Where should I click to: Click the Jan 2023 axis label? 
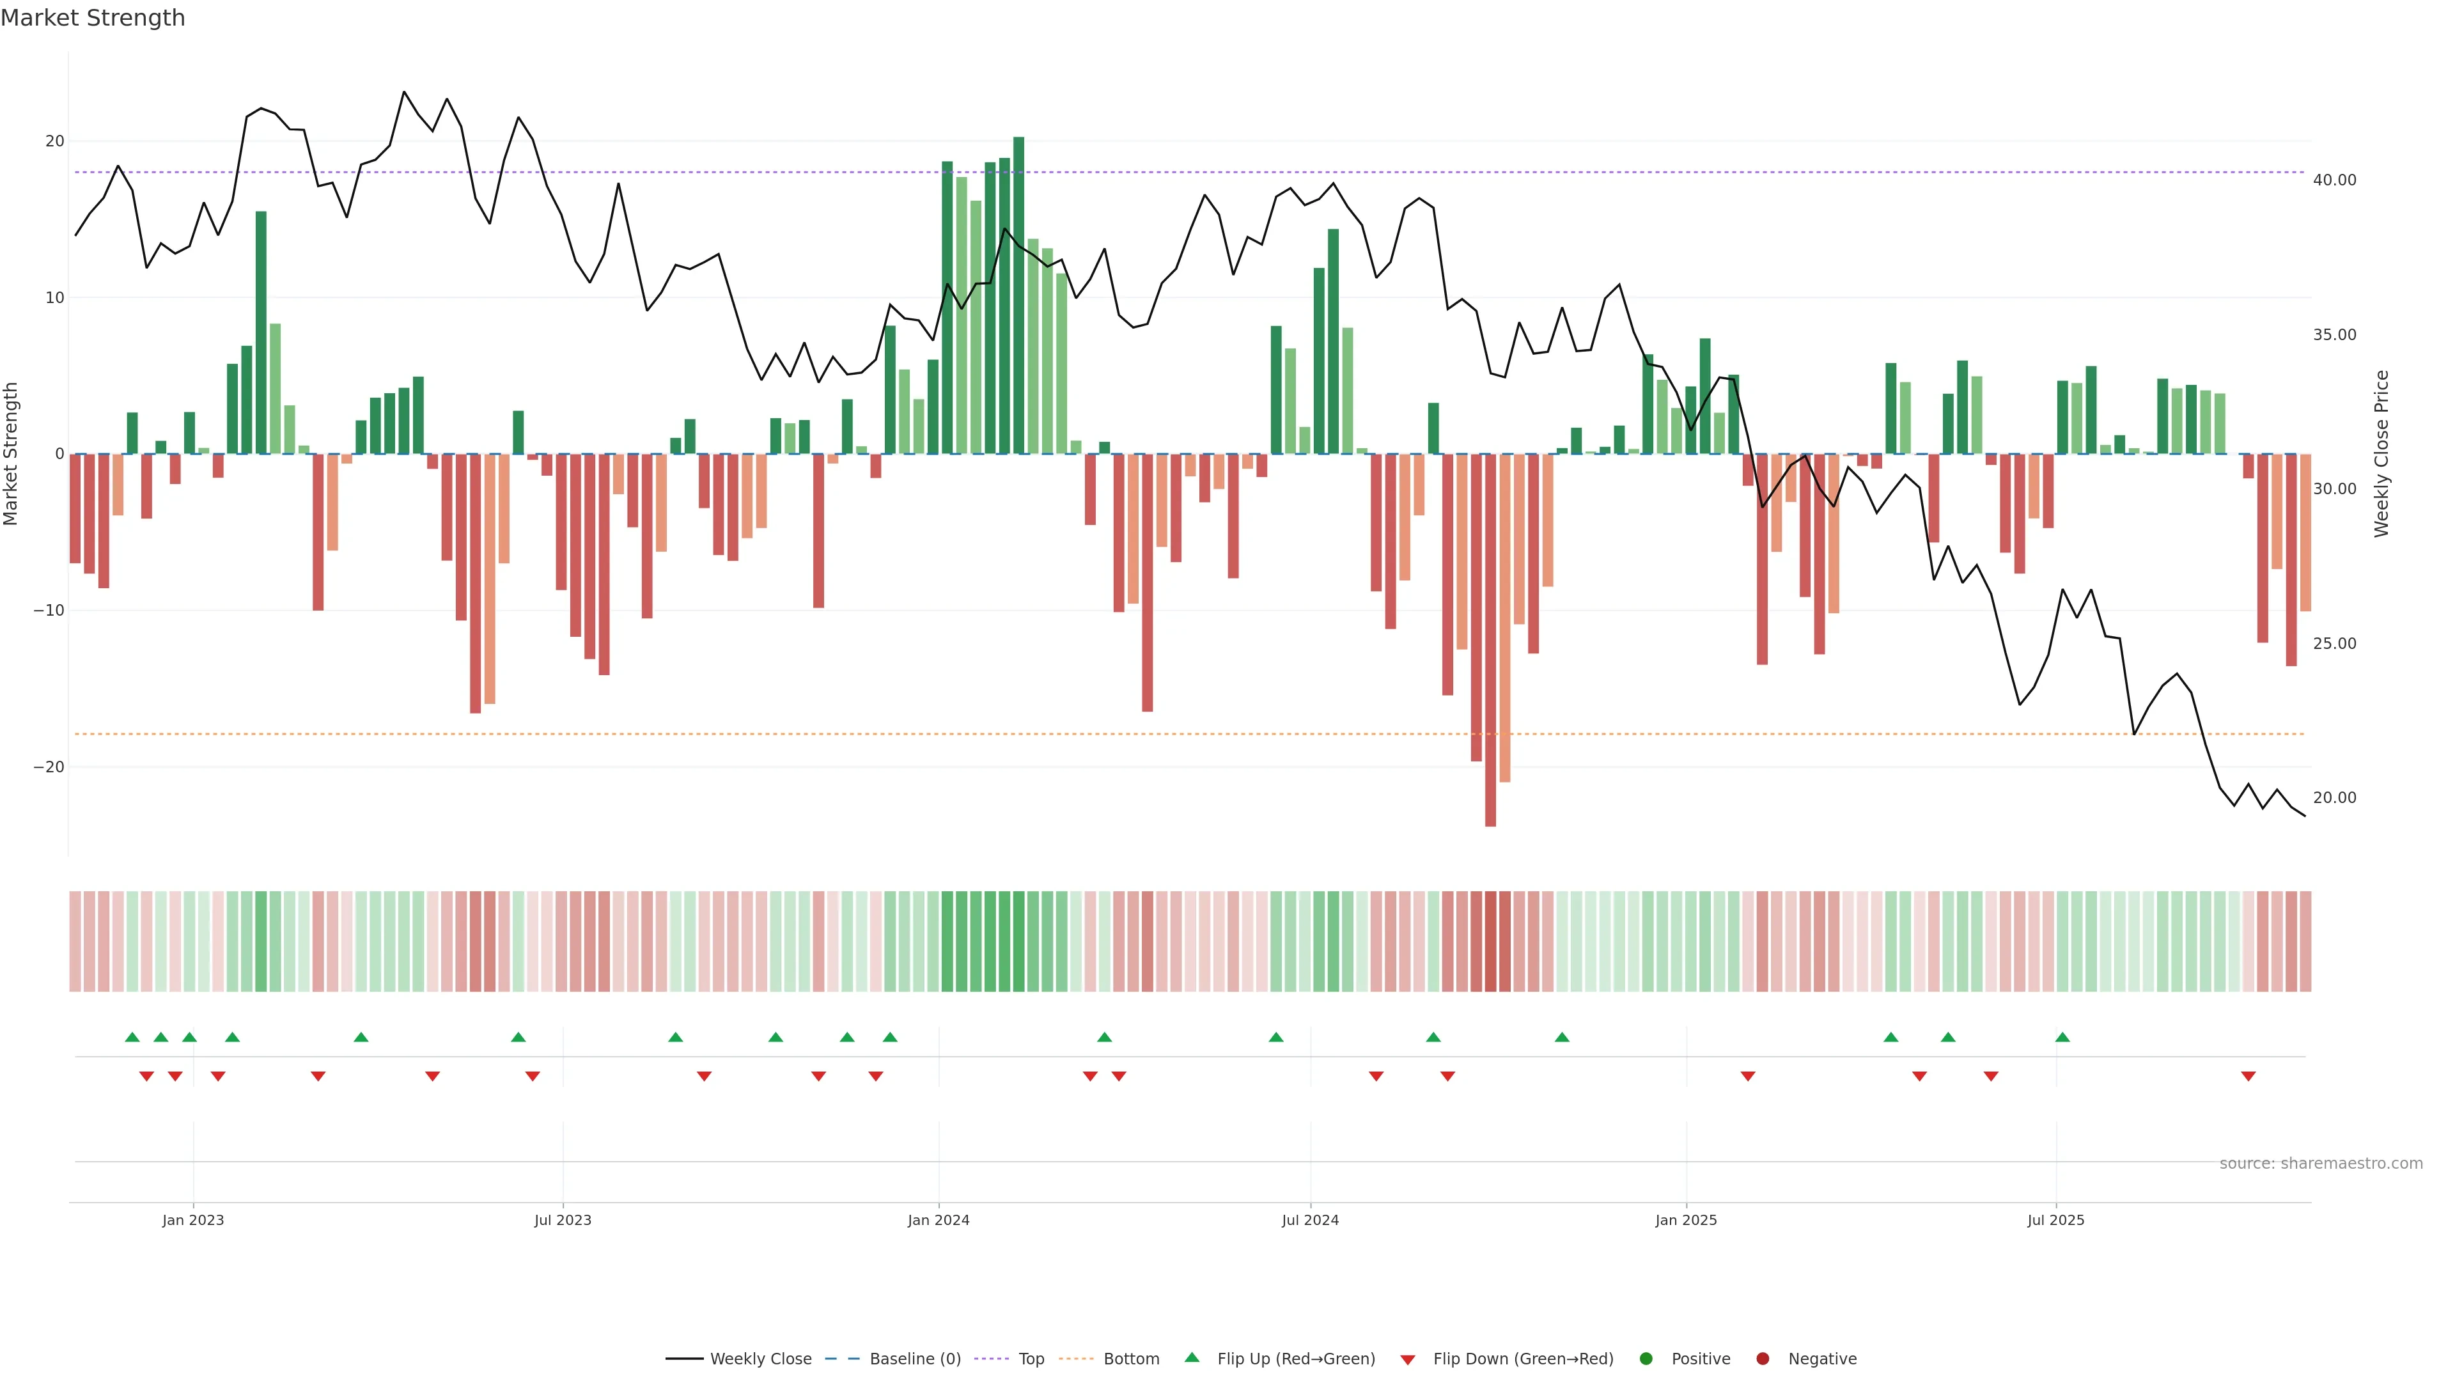coord(194,1220)
